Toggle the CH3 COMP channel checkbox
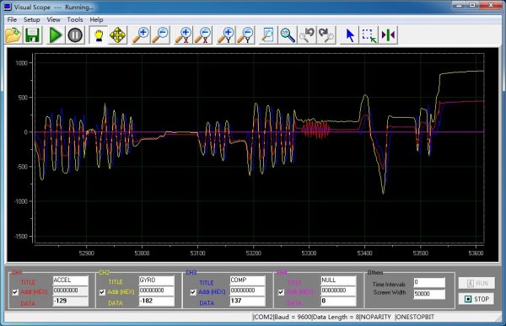Screen dimensions: 506x326 (193, 292)
